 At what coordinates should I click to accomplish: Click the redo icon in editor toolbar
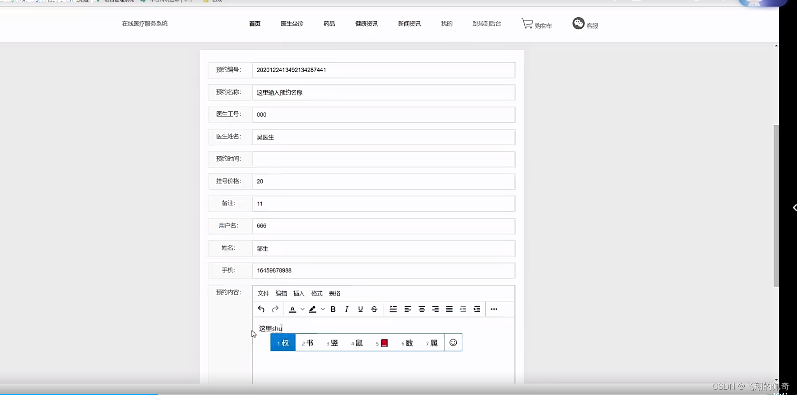[275, 309]
